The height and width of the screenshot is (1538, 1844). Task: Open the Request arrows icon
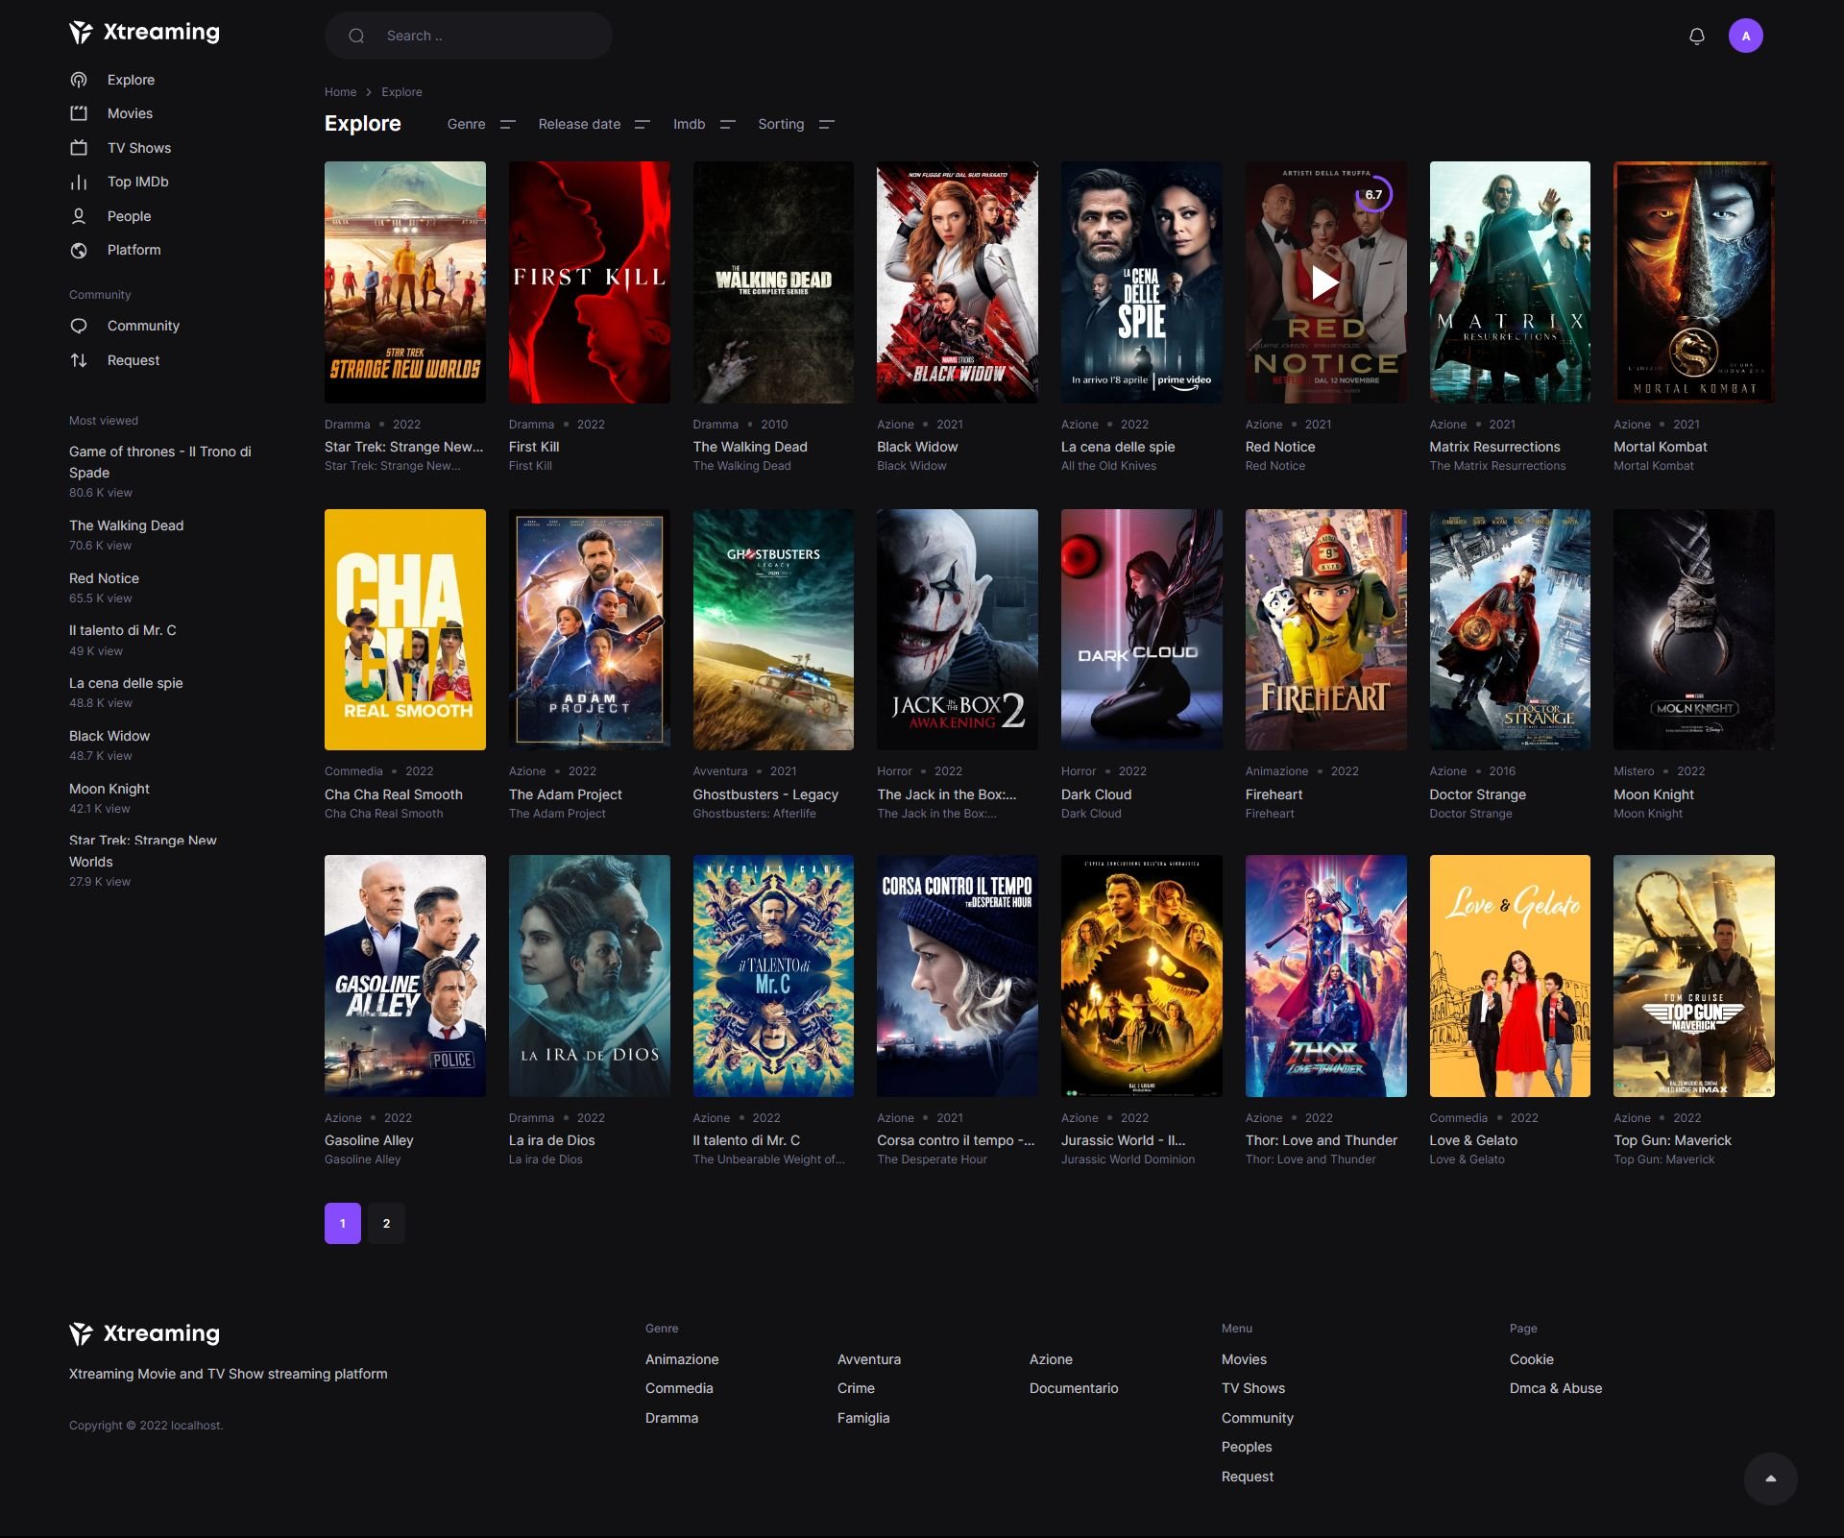79,360
